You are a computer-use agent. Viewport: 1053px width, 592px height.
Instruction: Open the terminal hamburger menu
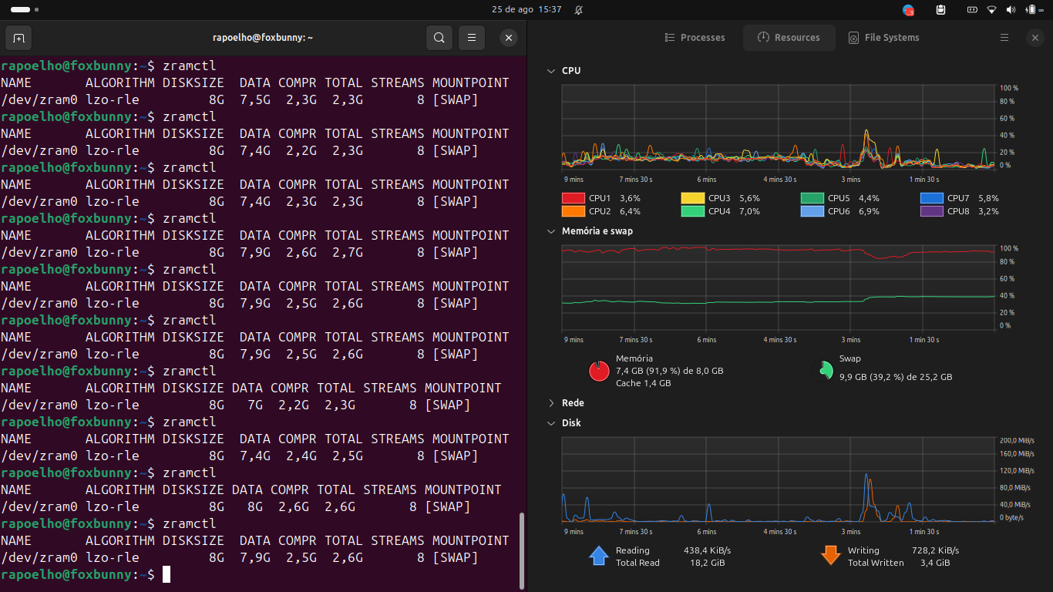pyautogui.click(x=472, y=38)
